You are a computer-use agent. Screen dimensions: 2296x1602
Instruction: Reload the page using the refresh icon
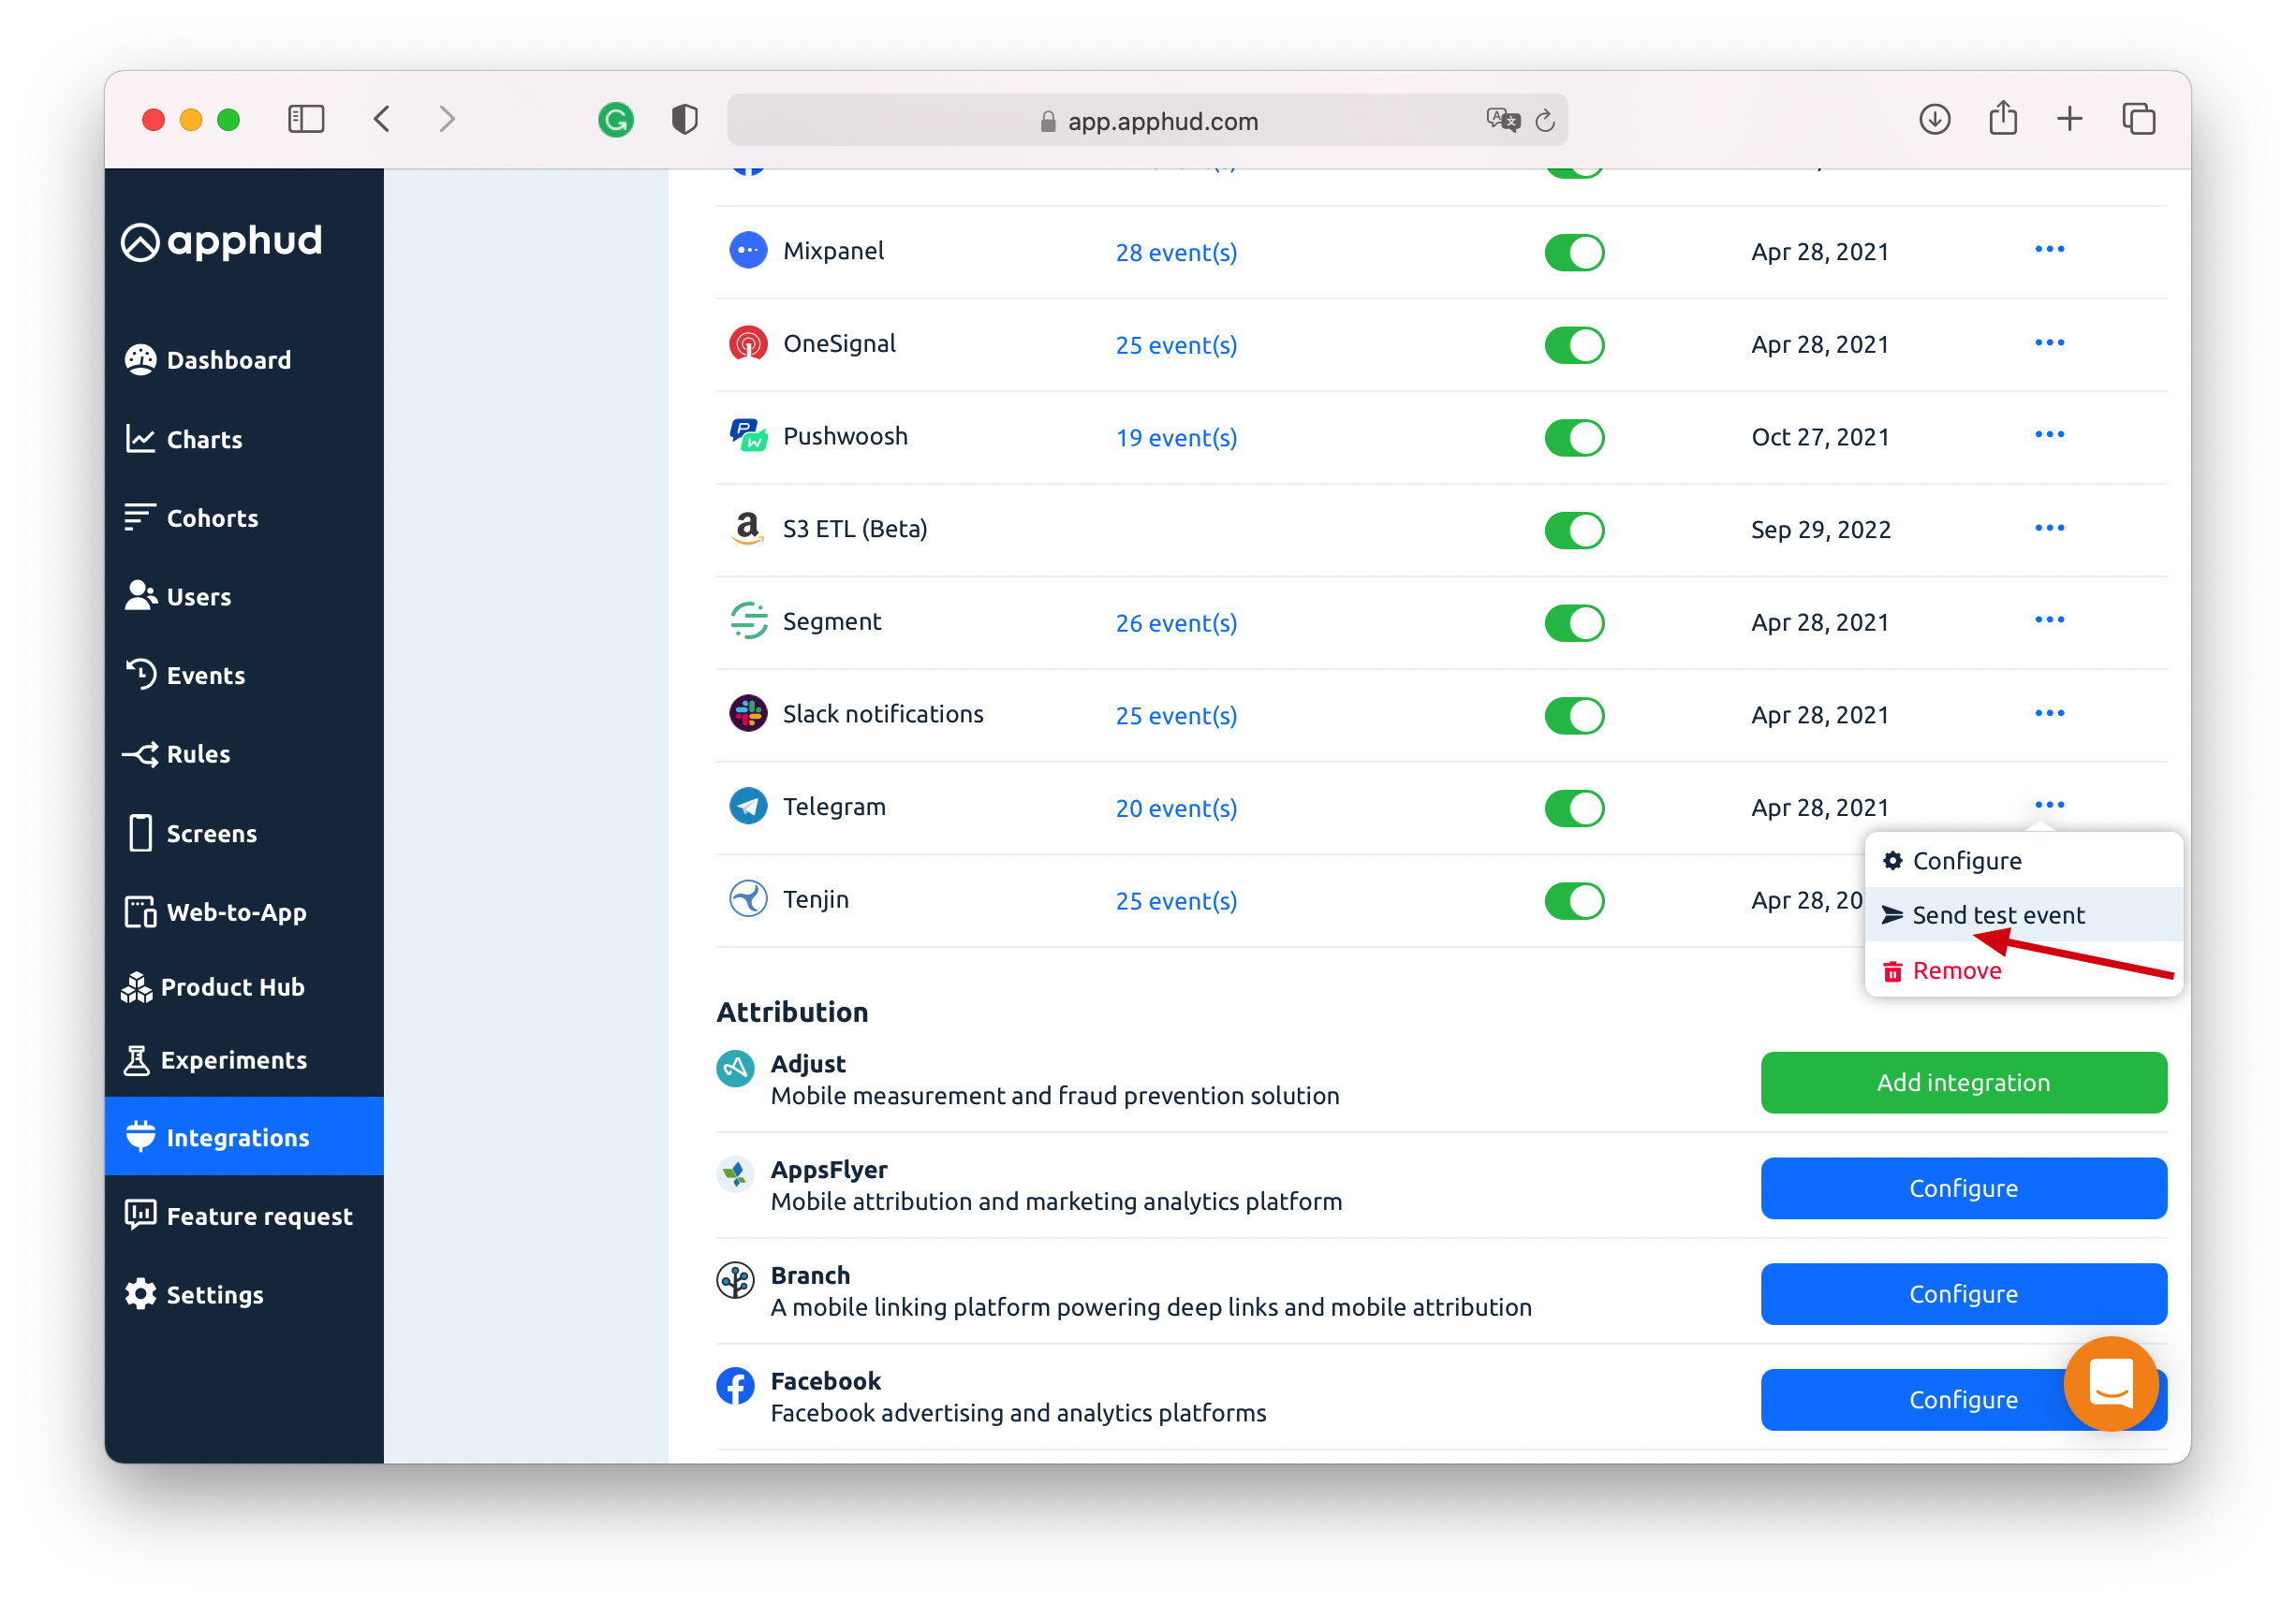(x=1544, y=121)
